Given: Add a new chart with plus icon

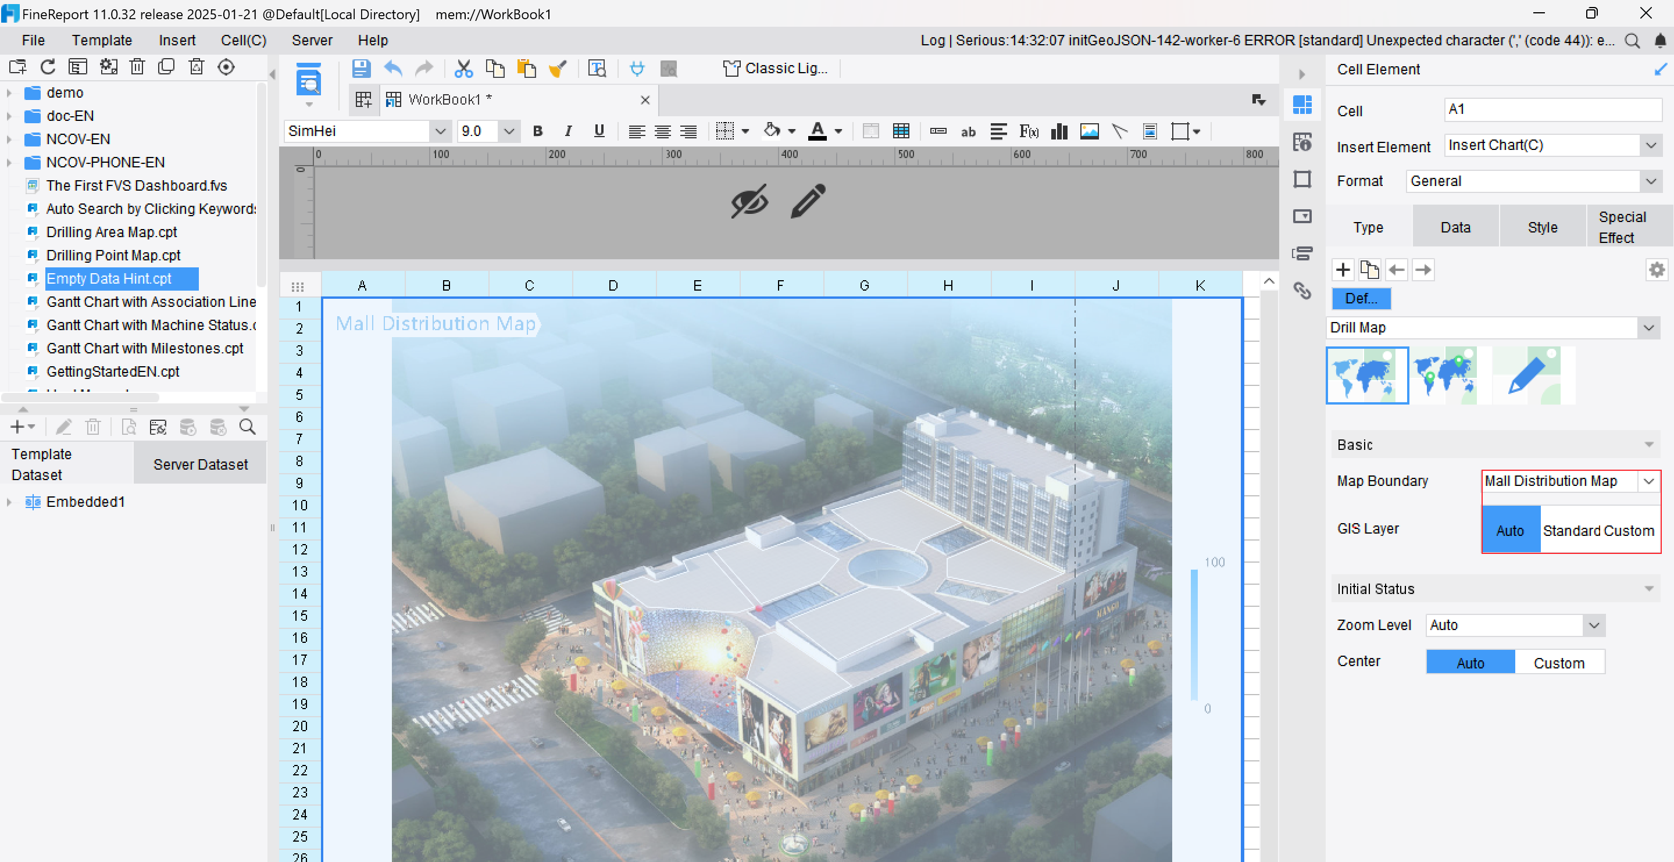Looking at the screenshot, I should (x=1343, y=270).
